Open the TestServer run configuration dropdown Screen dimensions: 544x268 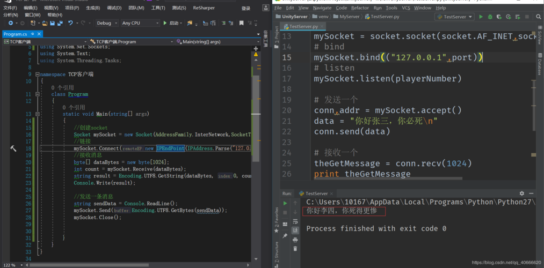tap(454, 17)
